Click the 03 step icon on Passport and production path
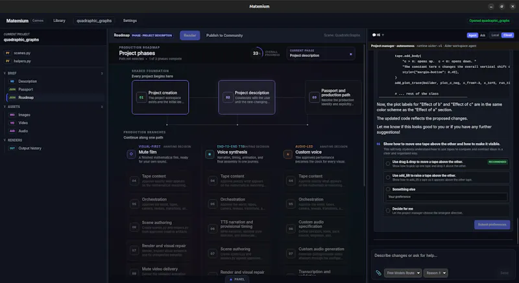This screenshot has height=283, width=519. [x=315, y=97]
